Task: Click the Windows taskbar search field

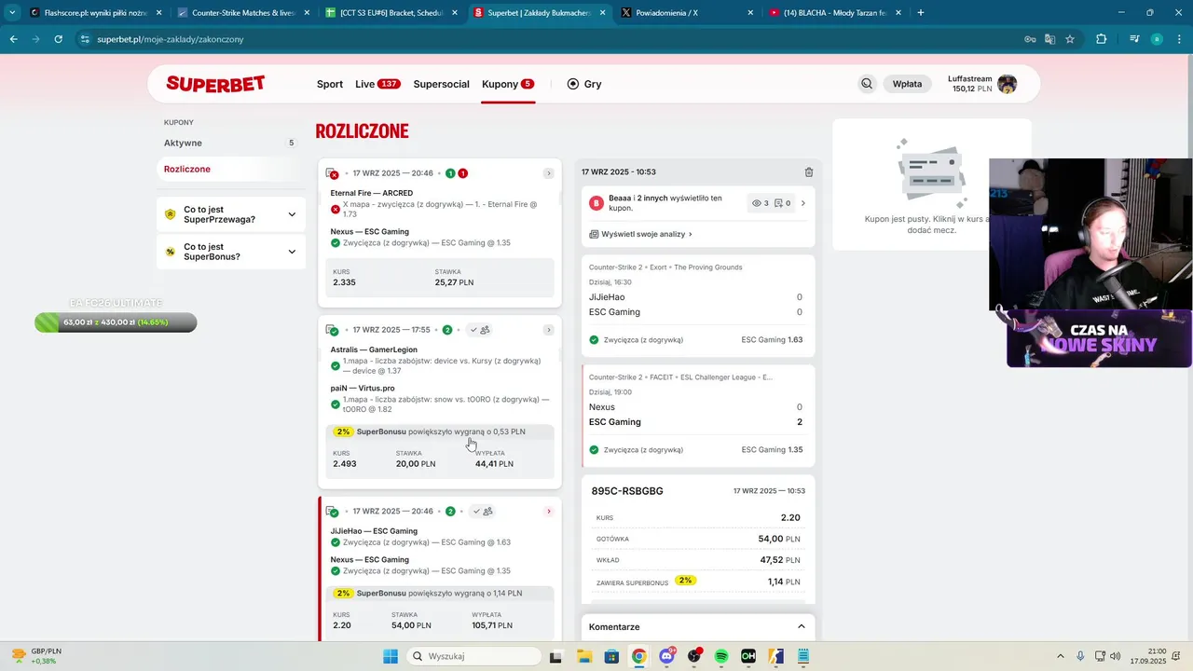Action: point(473,656)
